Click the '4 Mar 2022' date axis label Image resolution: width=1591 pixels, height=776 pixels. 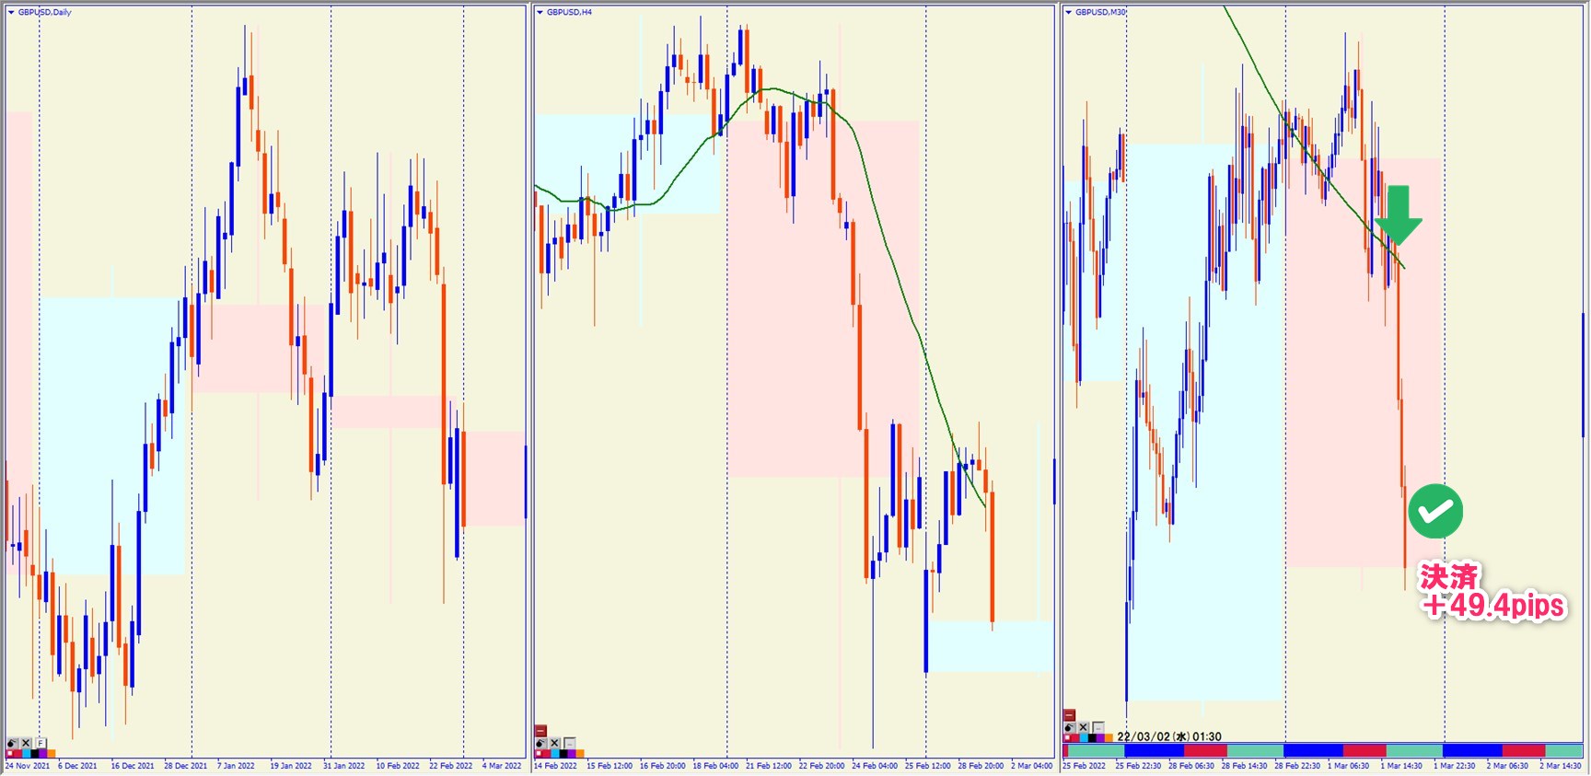click(x=501, y=766)
